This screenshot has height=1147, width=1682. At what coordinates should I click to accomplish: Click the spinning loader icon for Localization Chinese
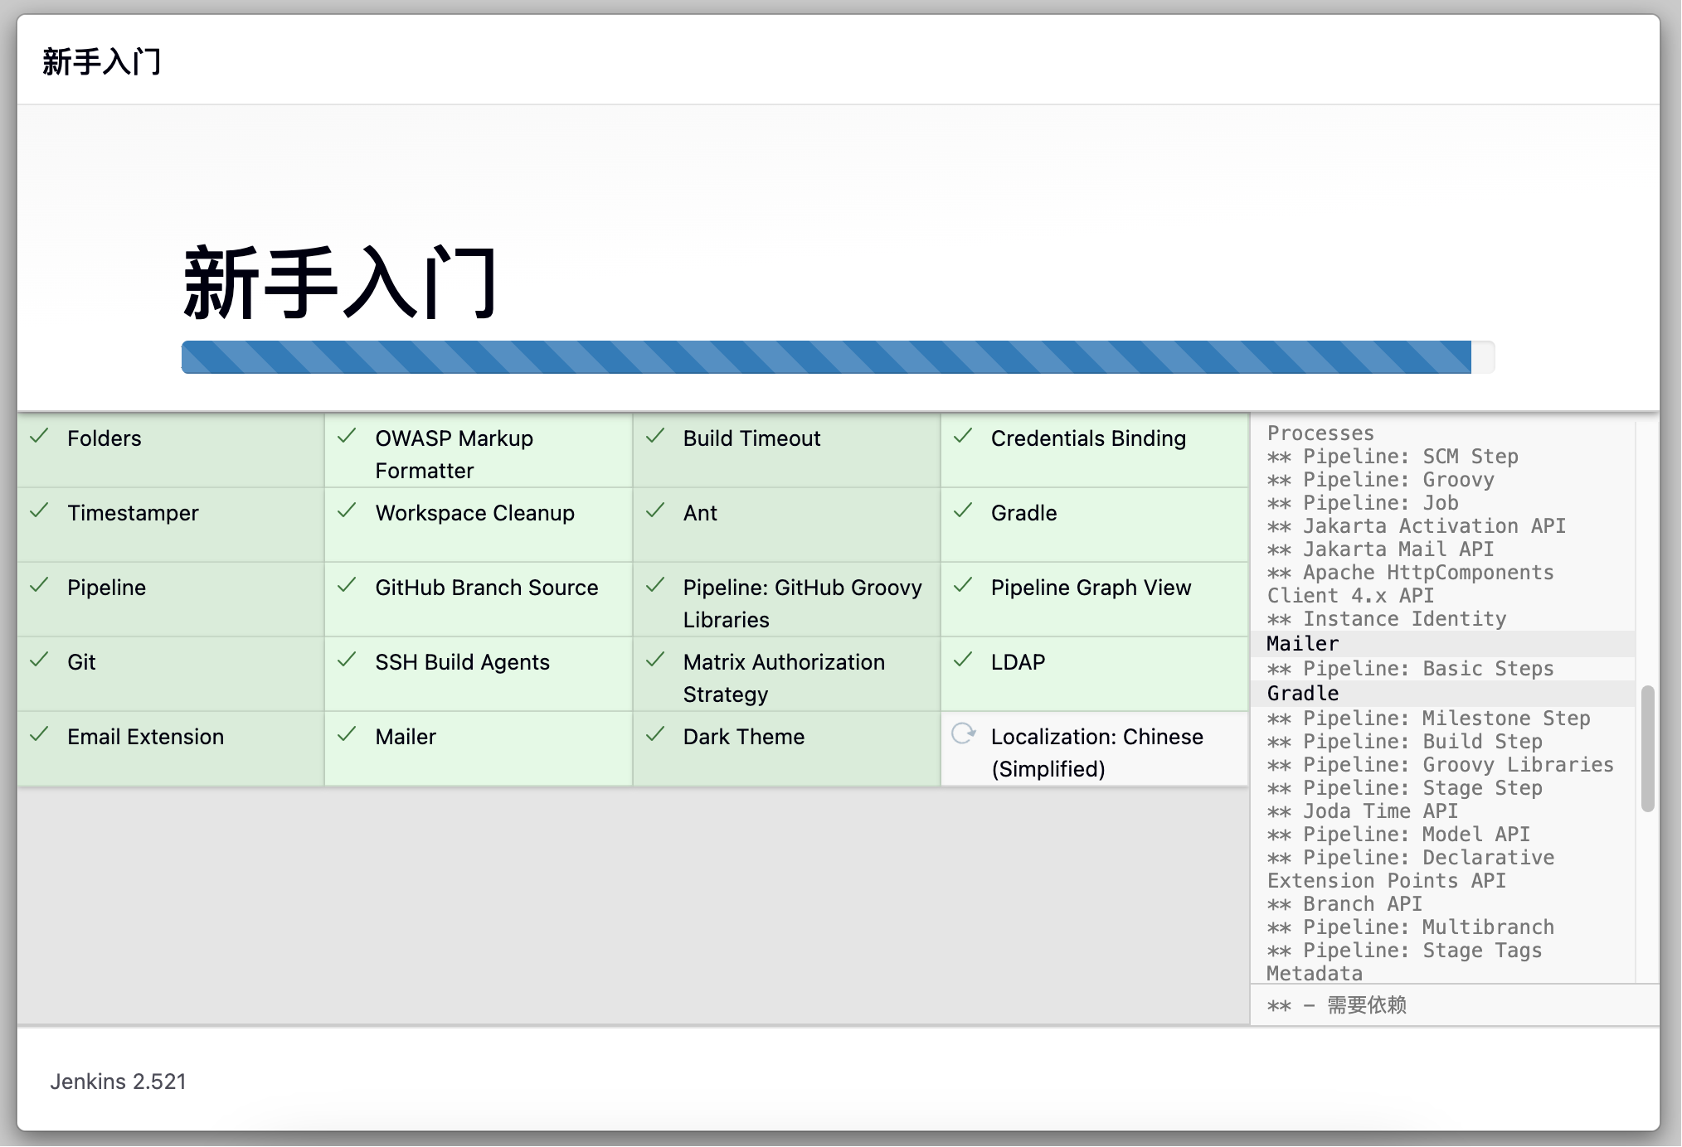963,734
